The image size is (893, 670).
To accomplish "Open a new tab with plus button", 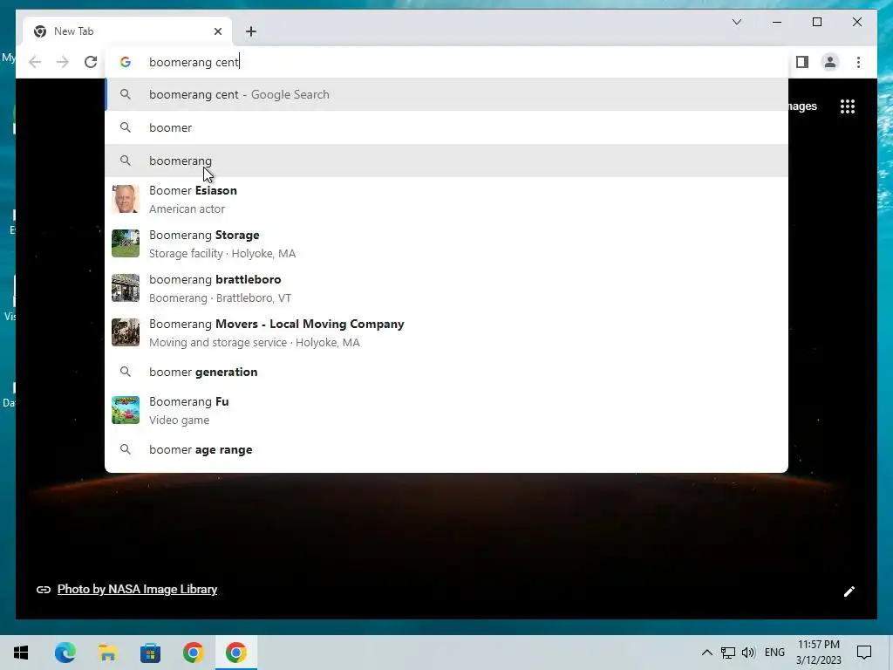I will click(251, 31).
